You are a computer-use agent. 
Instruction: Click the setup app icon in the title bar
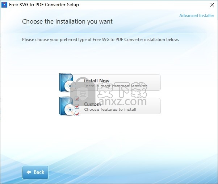4,5
